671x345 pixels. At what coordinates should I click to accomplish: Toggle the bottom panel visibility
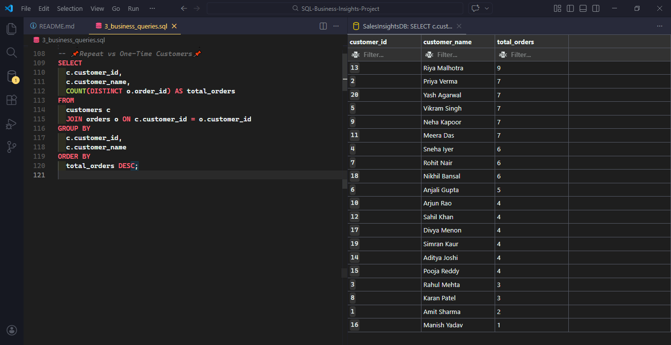point(583,8)
